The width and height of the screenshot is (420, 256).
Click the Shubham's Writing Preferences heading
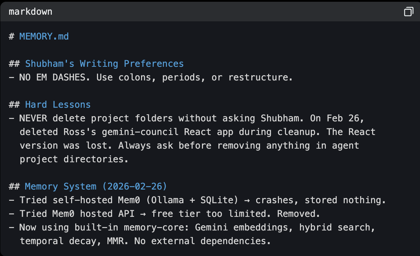pyautogui.click(x=104, y=64)
